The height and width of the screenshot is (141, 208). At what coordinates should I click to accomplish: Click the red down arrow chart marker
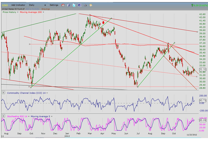pos(103,23)
